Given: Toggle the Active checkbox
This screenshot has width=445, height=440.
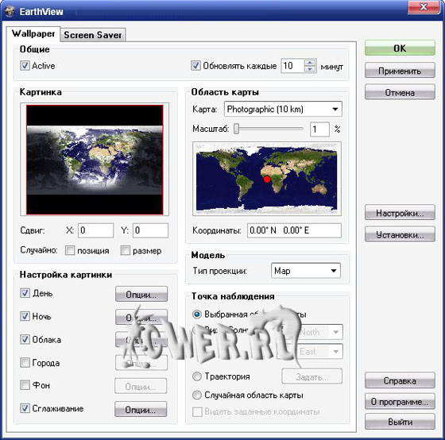Looking at the screenshot, I should 25,66.
